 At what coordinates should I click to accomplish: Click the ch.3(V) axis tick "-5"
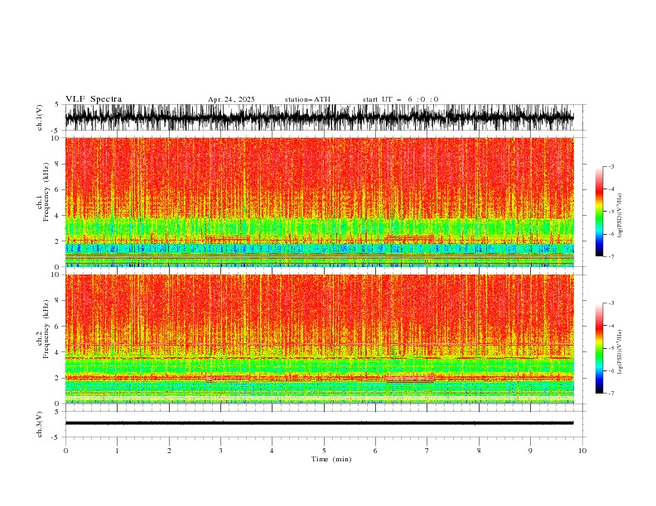click(x=56, y=437)
